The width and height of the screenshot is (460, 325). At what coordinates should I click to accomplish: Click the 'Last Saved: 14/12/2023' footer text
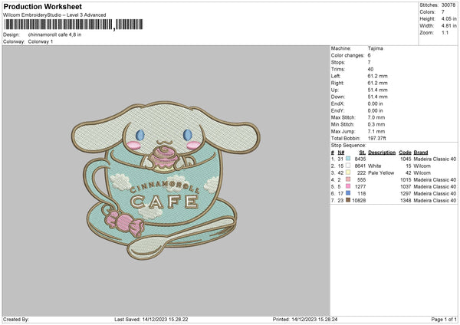tap(151, 319)
